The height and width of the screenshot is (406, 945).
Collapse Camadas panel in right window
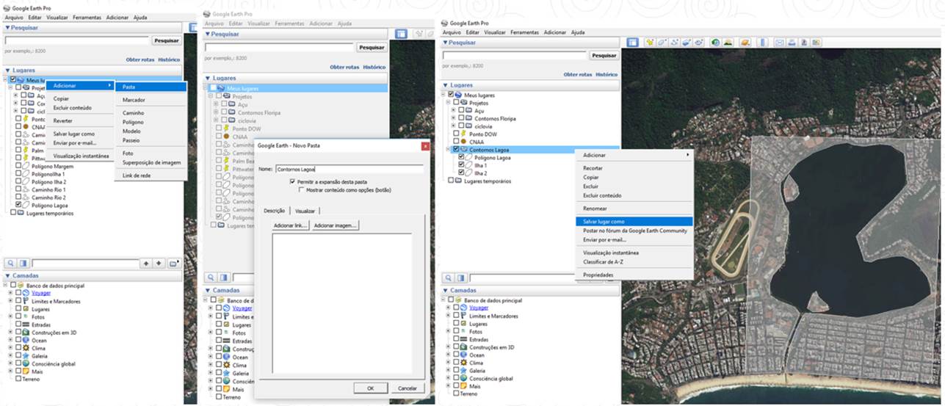(x=445, y=290)
